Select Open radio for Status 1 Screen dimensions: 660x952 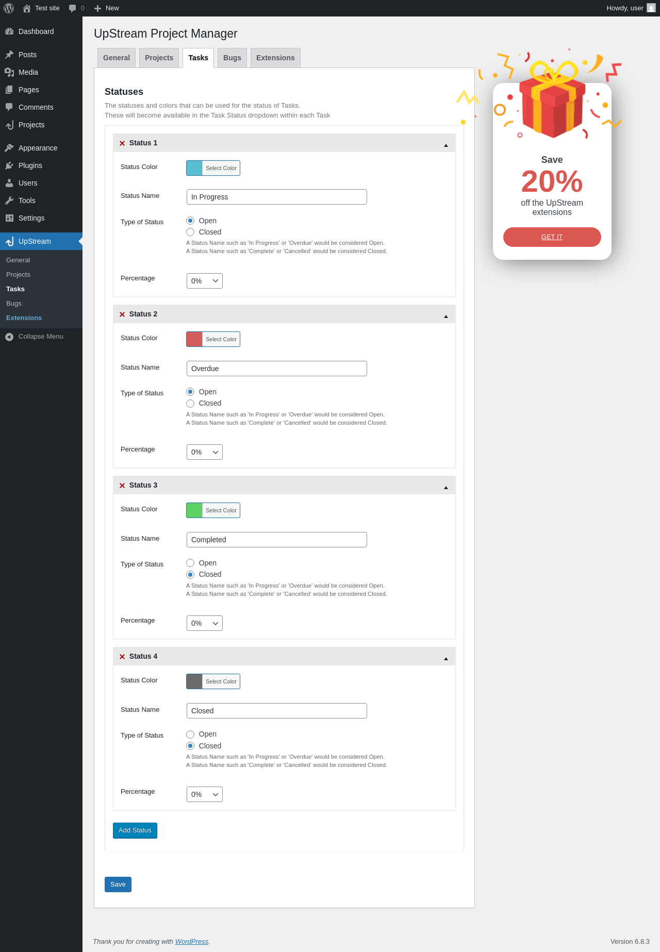tap(190, 221)
